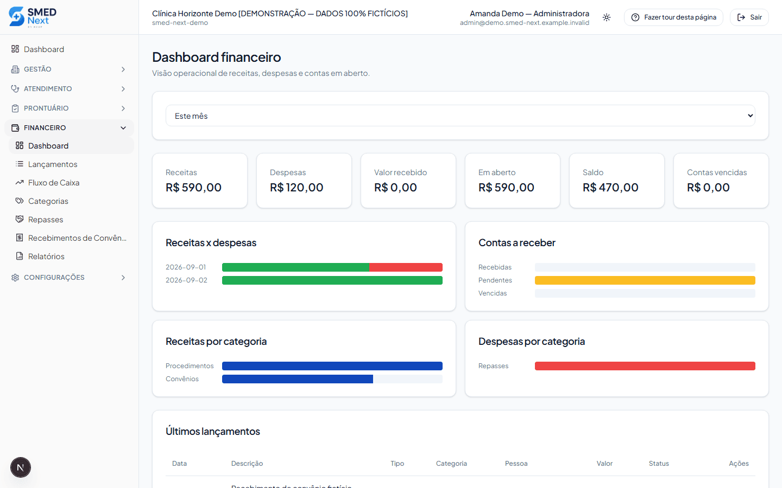Click the Valor recebido R$ 0,00 card
The width and height of the screenshot is (782, 488).
click(408, 181)
